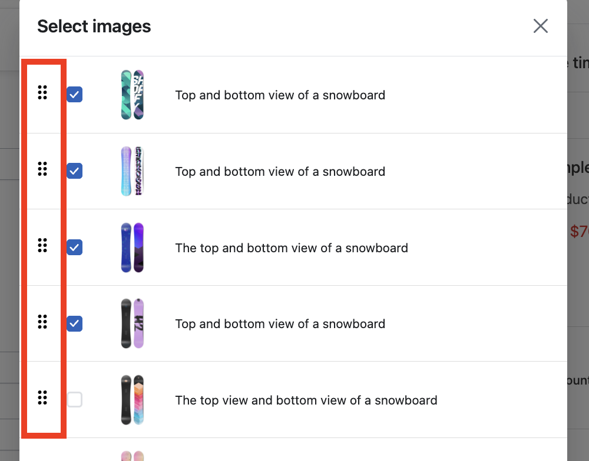Enable the unchecked checkbox in the fifth row
The width and height of the screenshot is (589, 461).
click(75, 400)
